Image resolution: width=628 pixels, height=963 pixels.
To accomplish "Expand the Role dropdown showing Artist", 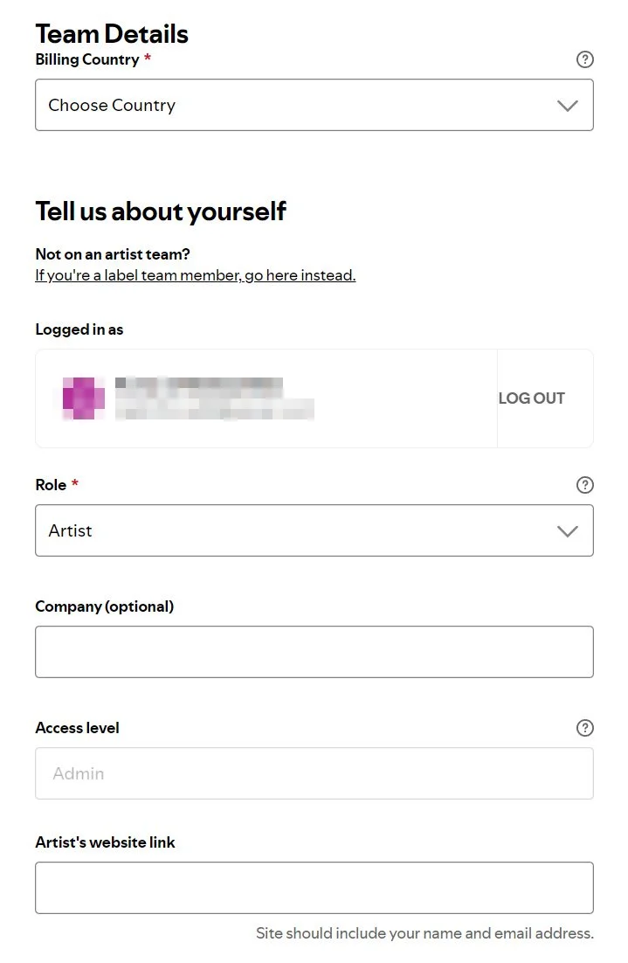I will 314,530.
